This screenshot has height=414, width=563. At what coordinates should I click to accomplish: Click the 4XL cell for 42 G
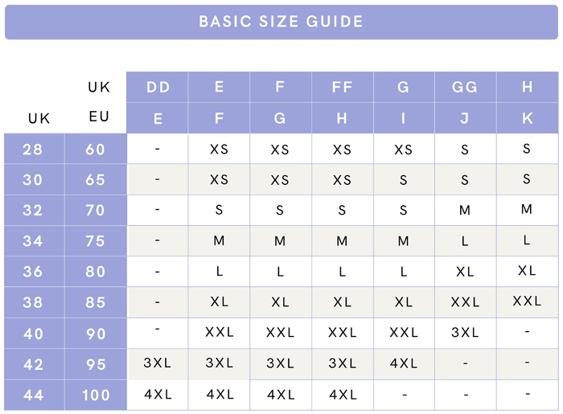tap(403, 363)
